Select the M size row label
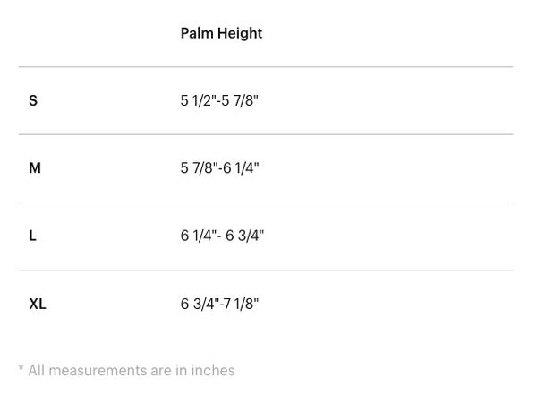Image resolution: width=537 pixels, height=395 pixels. pyautogui.click(x=35, y=168)
